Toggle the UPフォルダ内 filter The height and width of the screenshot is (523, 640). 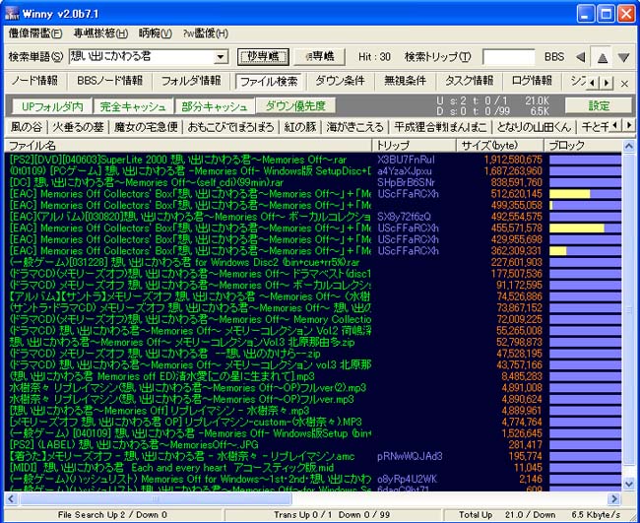coord(52,106)
